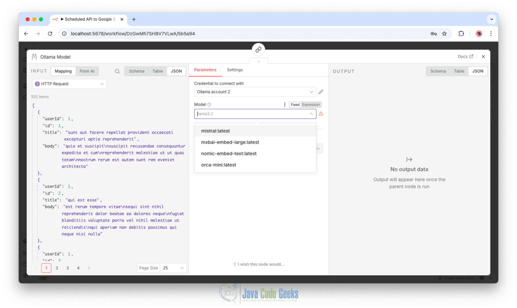Close the Scheduled API to Google tab
This screenshot has width=517, height=308.
122,19
